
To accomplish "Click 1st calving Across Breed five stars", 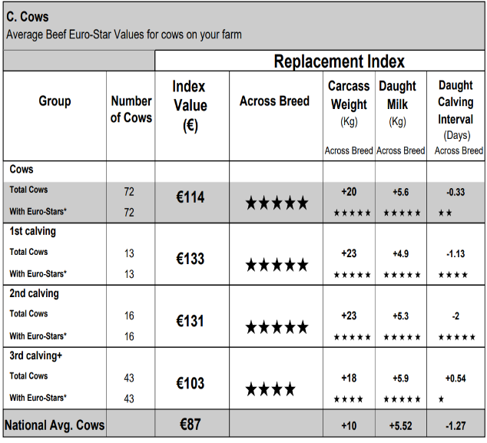I will (277, 266).
